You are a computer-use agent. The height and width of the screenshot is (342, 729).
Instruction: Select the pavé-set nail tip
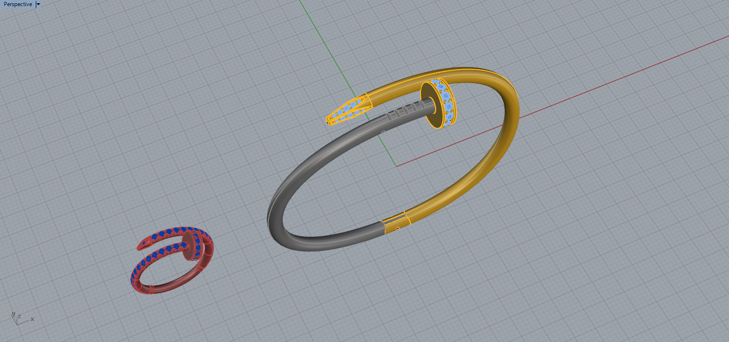[x=348, y=110]
